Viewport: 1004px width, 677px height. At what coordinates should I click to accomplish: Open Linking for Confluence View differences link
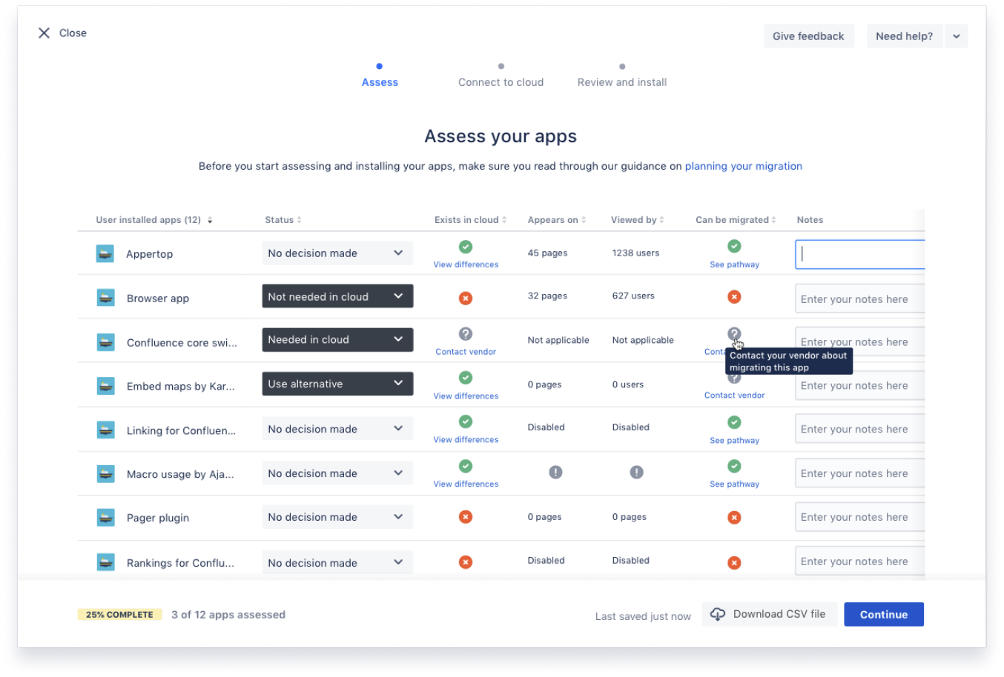tap(466, 440)
